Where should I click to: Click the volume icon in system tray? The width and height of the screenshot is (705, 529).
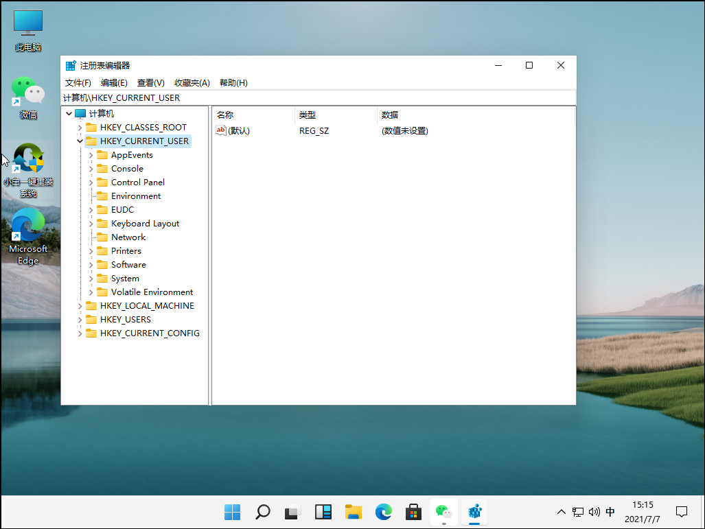click(x=594, y=512)
